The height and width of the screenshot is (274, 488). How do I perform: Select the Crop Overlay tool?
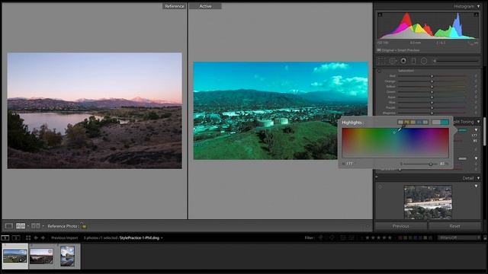(382, 61)
